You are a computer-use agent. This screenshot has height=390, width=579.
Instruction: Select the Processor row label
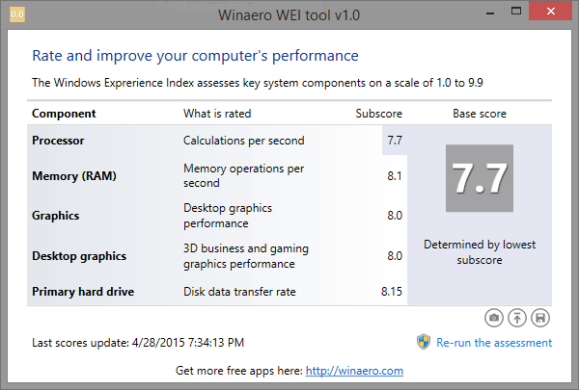point(58,141)
